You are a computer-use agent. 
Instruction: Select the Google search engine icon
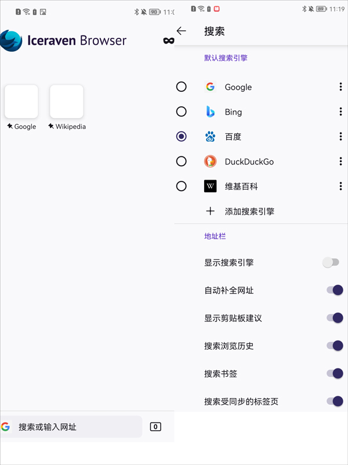(210, 87)
